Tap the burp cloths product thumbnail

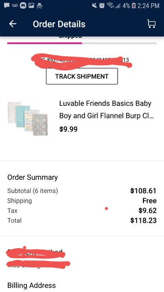coord(28,118)
